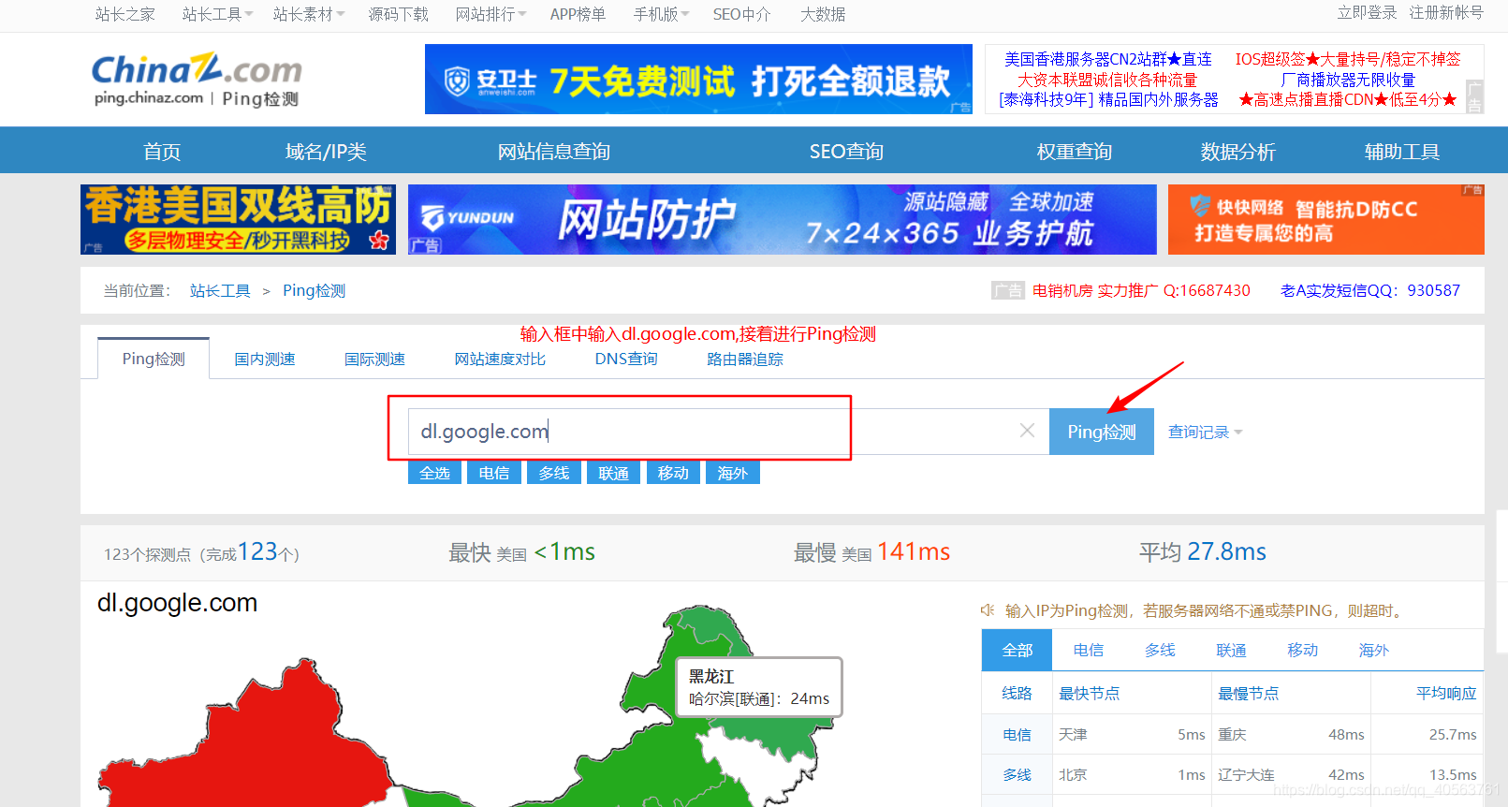The width and height of the screenshot is (1508, 807).
Task: Expand the 站长素材 top menu dropdown
Action: 309,14
